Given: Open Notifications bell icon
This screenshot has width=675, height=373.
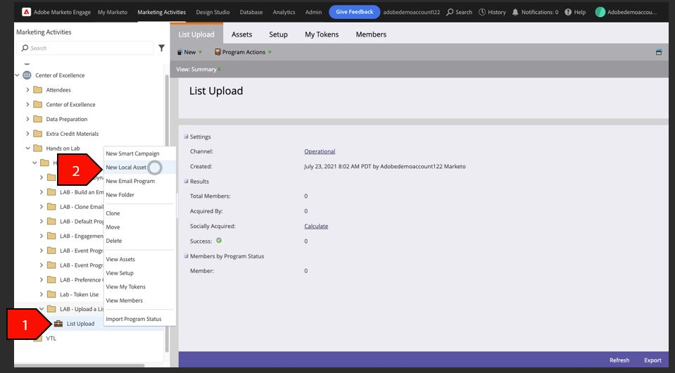Looking at the screenshot, I should click(515, 12).
